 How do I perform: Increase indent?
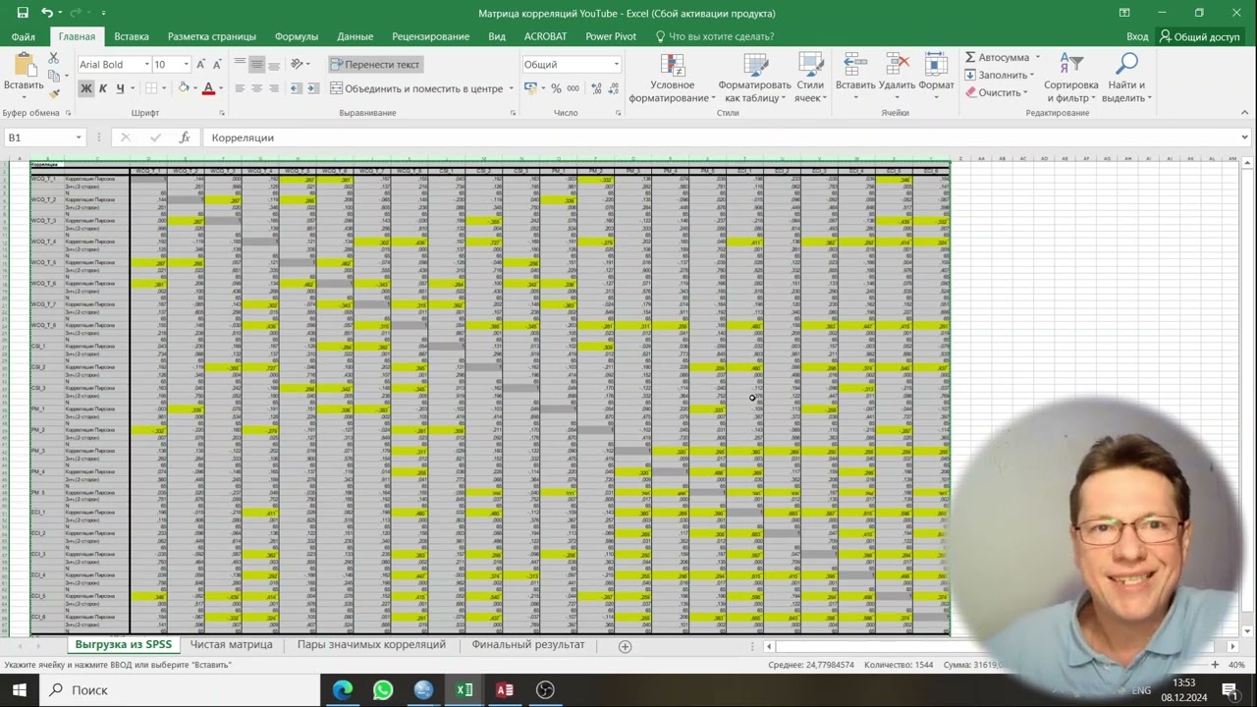coord(312,88)
